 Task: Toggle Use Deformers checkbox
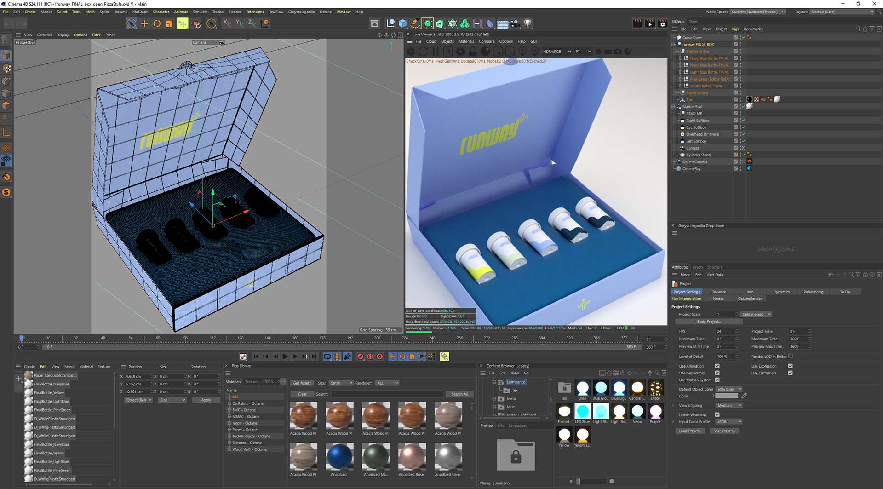(x=790, y=373)
